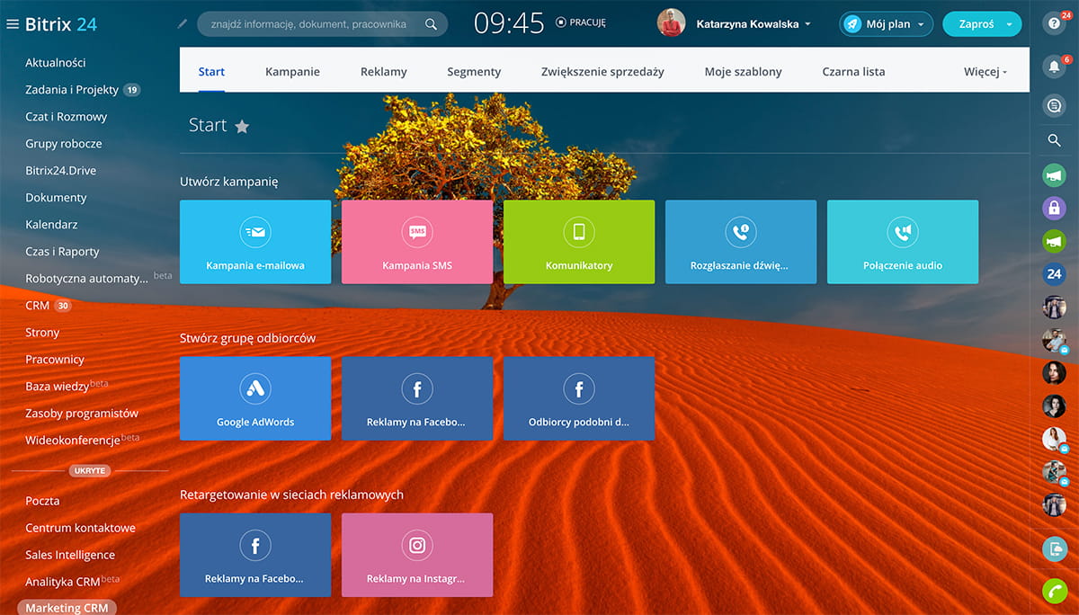Open the notifications bell icon
The image size is (1079, 615).
click(1053, 66)
